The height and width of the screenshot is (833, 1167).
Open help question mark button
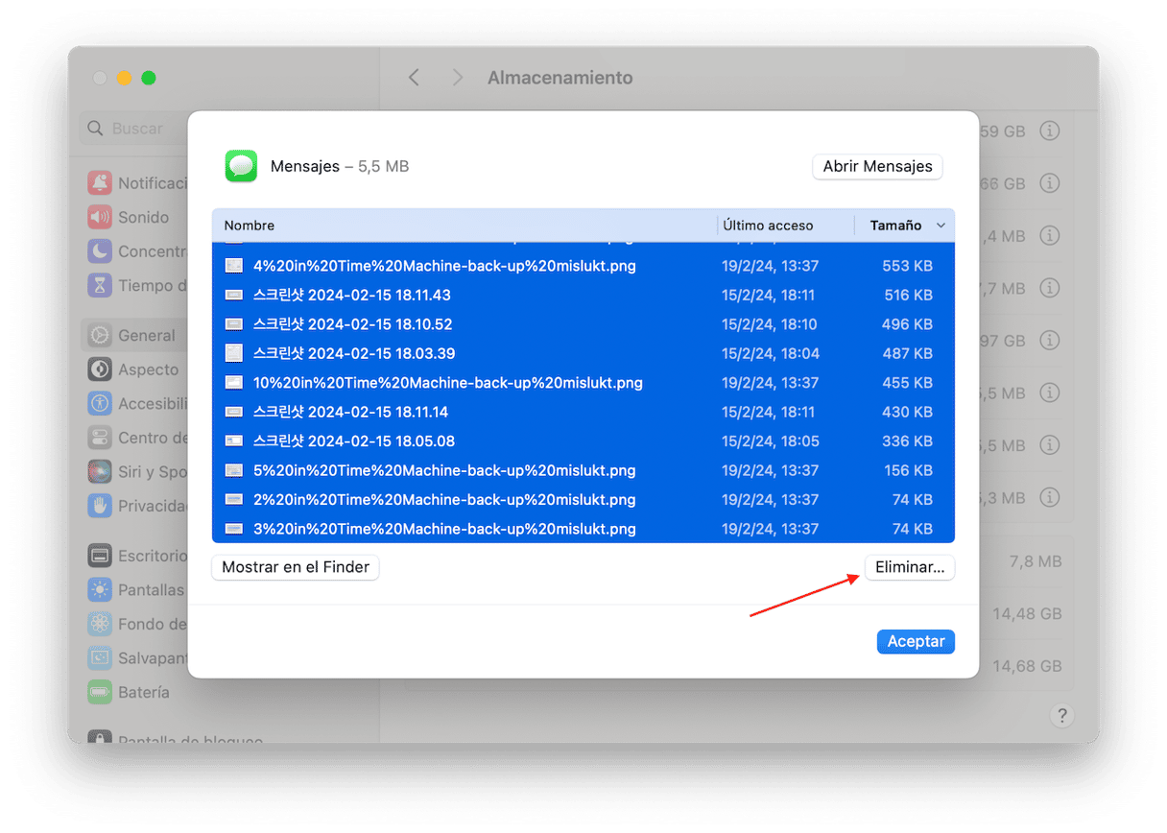point(1061,715)
